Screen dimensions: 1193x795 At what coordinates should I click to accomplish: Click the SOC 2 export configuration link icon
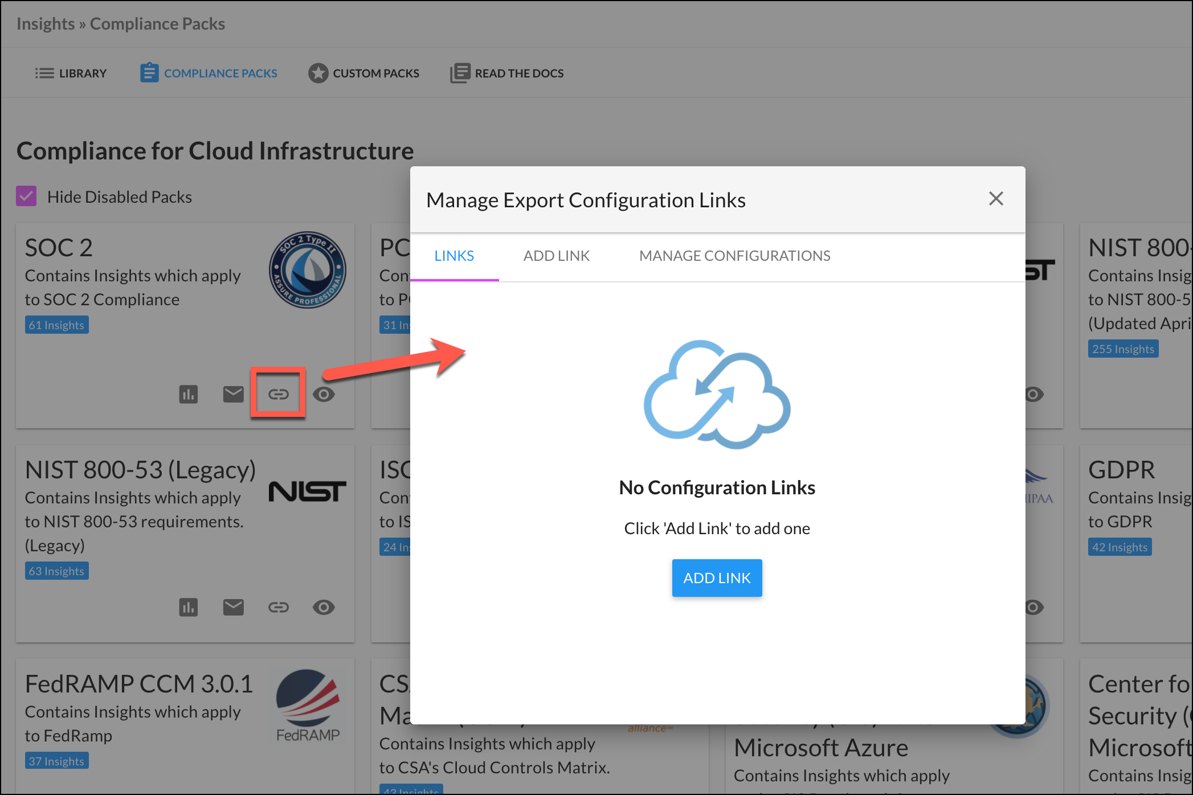pyautogui.click(x=278, y=394)
